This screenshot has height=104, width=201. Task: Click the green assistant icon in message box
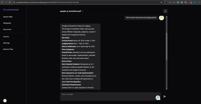point(158,98)
